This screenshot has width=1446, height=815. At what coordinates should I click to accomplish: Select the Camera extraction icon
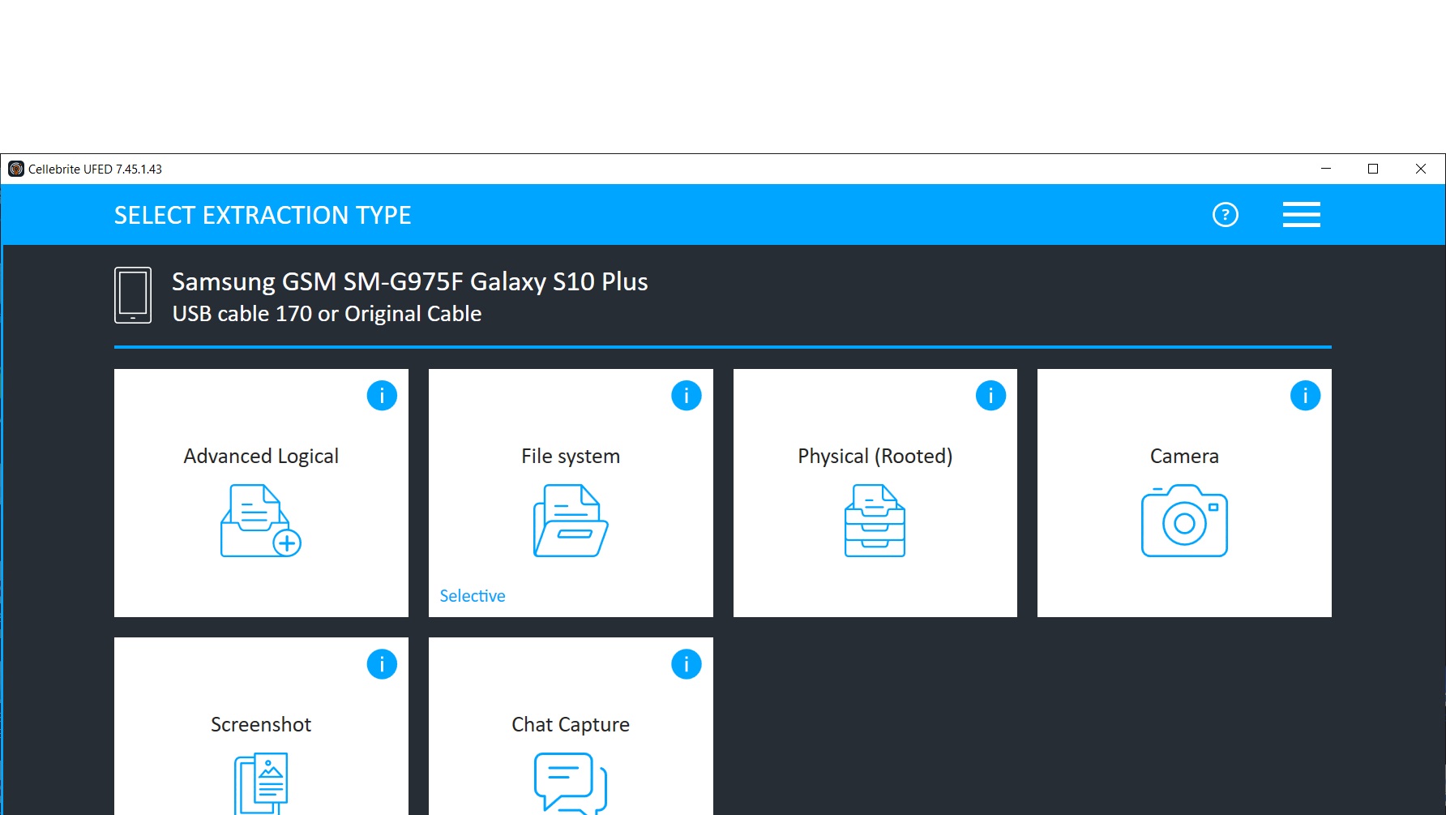pyautogui.click(x=1184, y=521)
